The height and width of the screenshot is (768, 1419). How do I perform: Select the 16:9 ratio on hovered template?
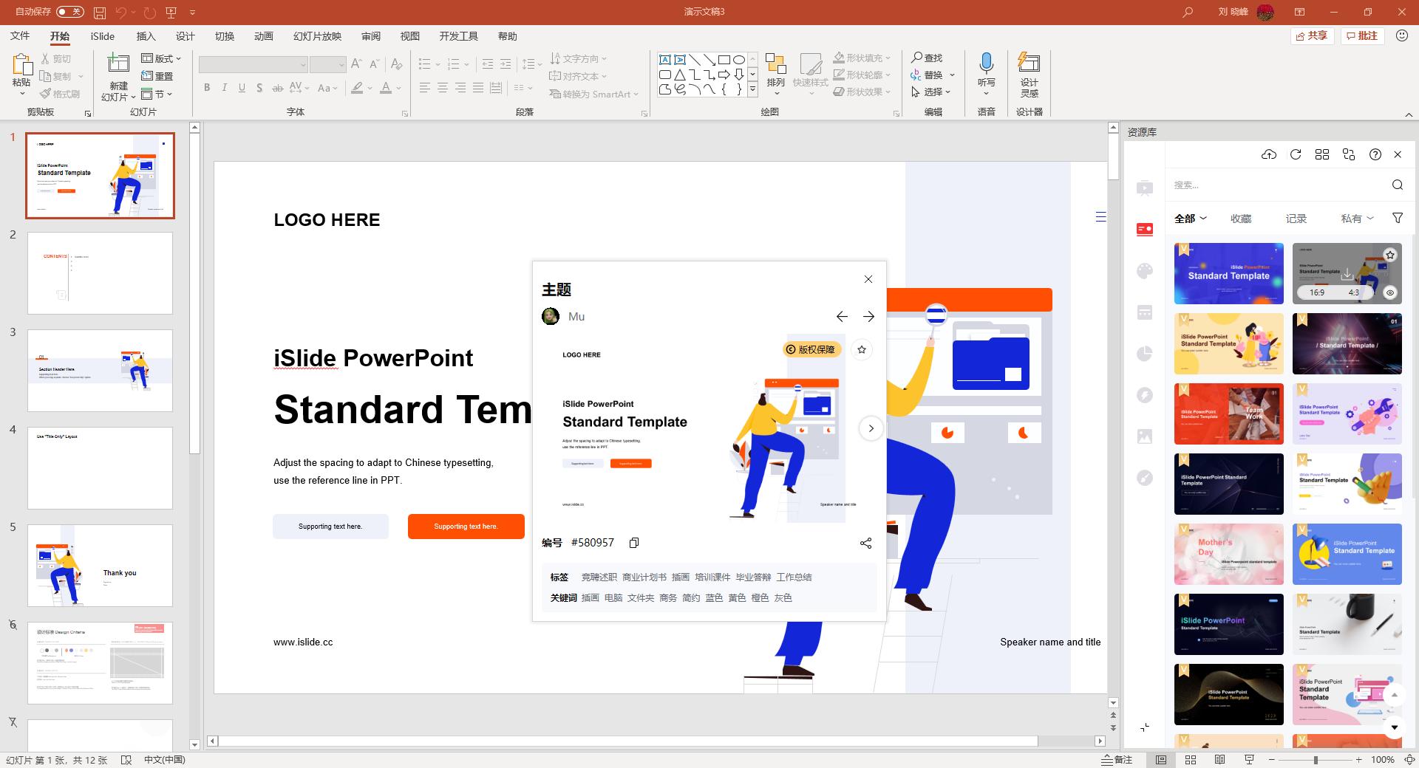pos(1317,292)
